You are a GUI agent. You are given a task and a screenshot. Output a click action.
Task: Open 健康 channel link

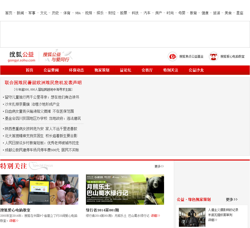point(205,13)
